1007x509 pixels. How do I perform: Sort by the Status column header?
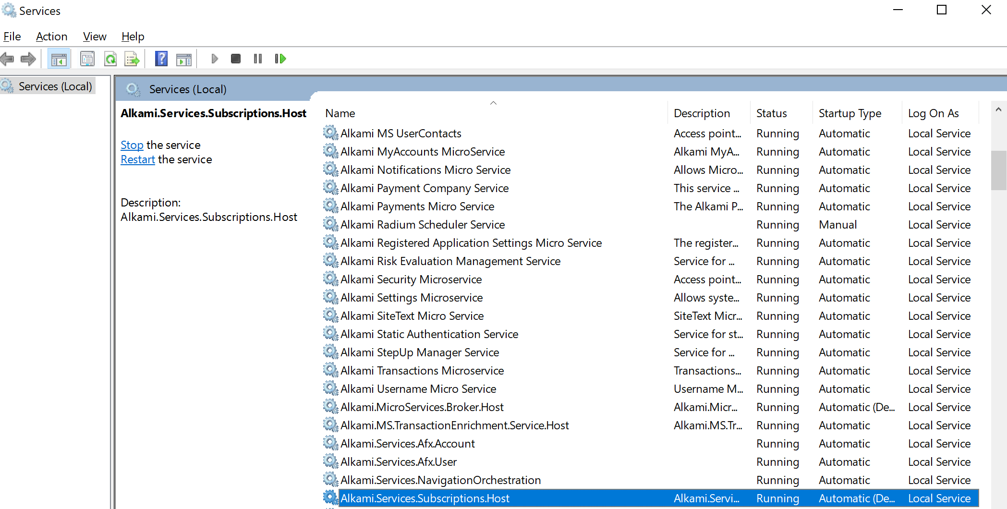click(781, 113)
